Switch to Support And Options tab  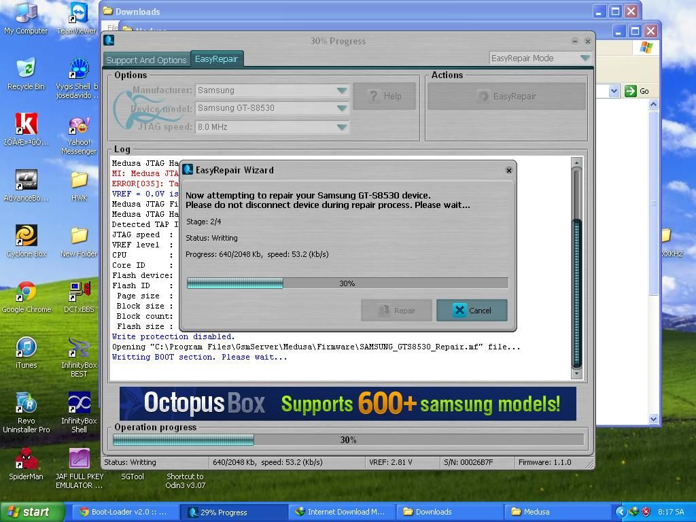[x=147, y=60]
